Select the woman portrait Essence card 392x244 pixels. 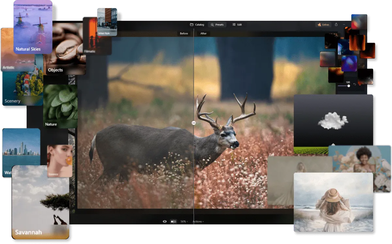pos(60,161)
